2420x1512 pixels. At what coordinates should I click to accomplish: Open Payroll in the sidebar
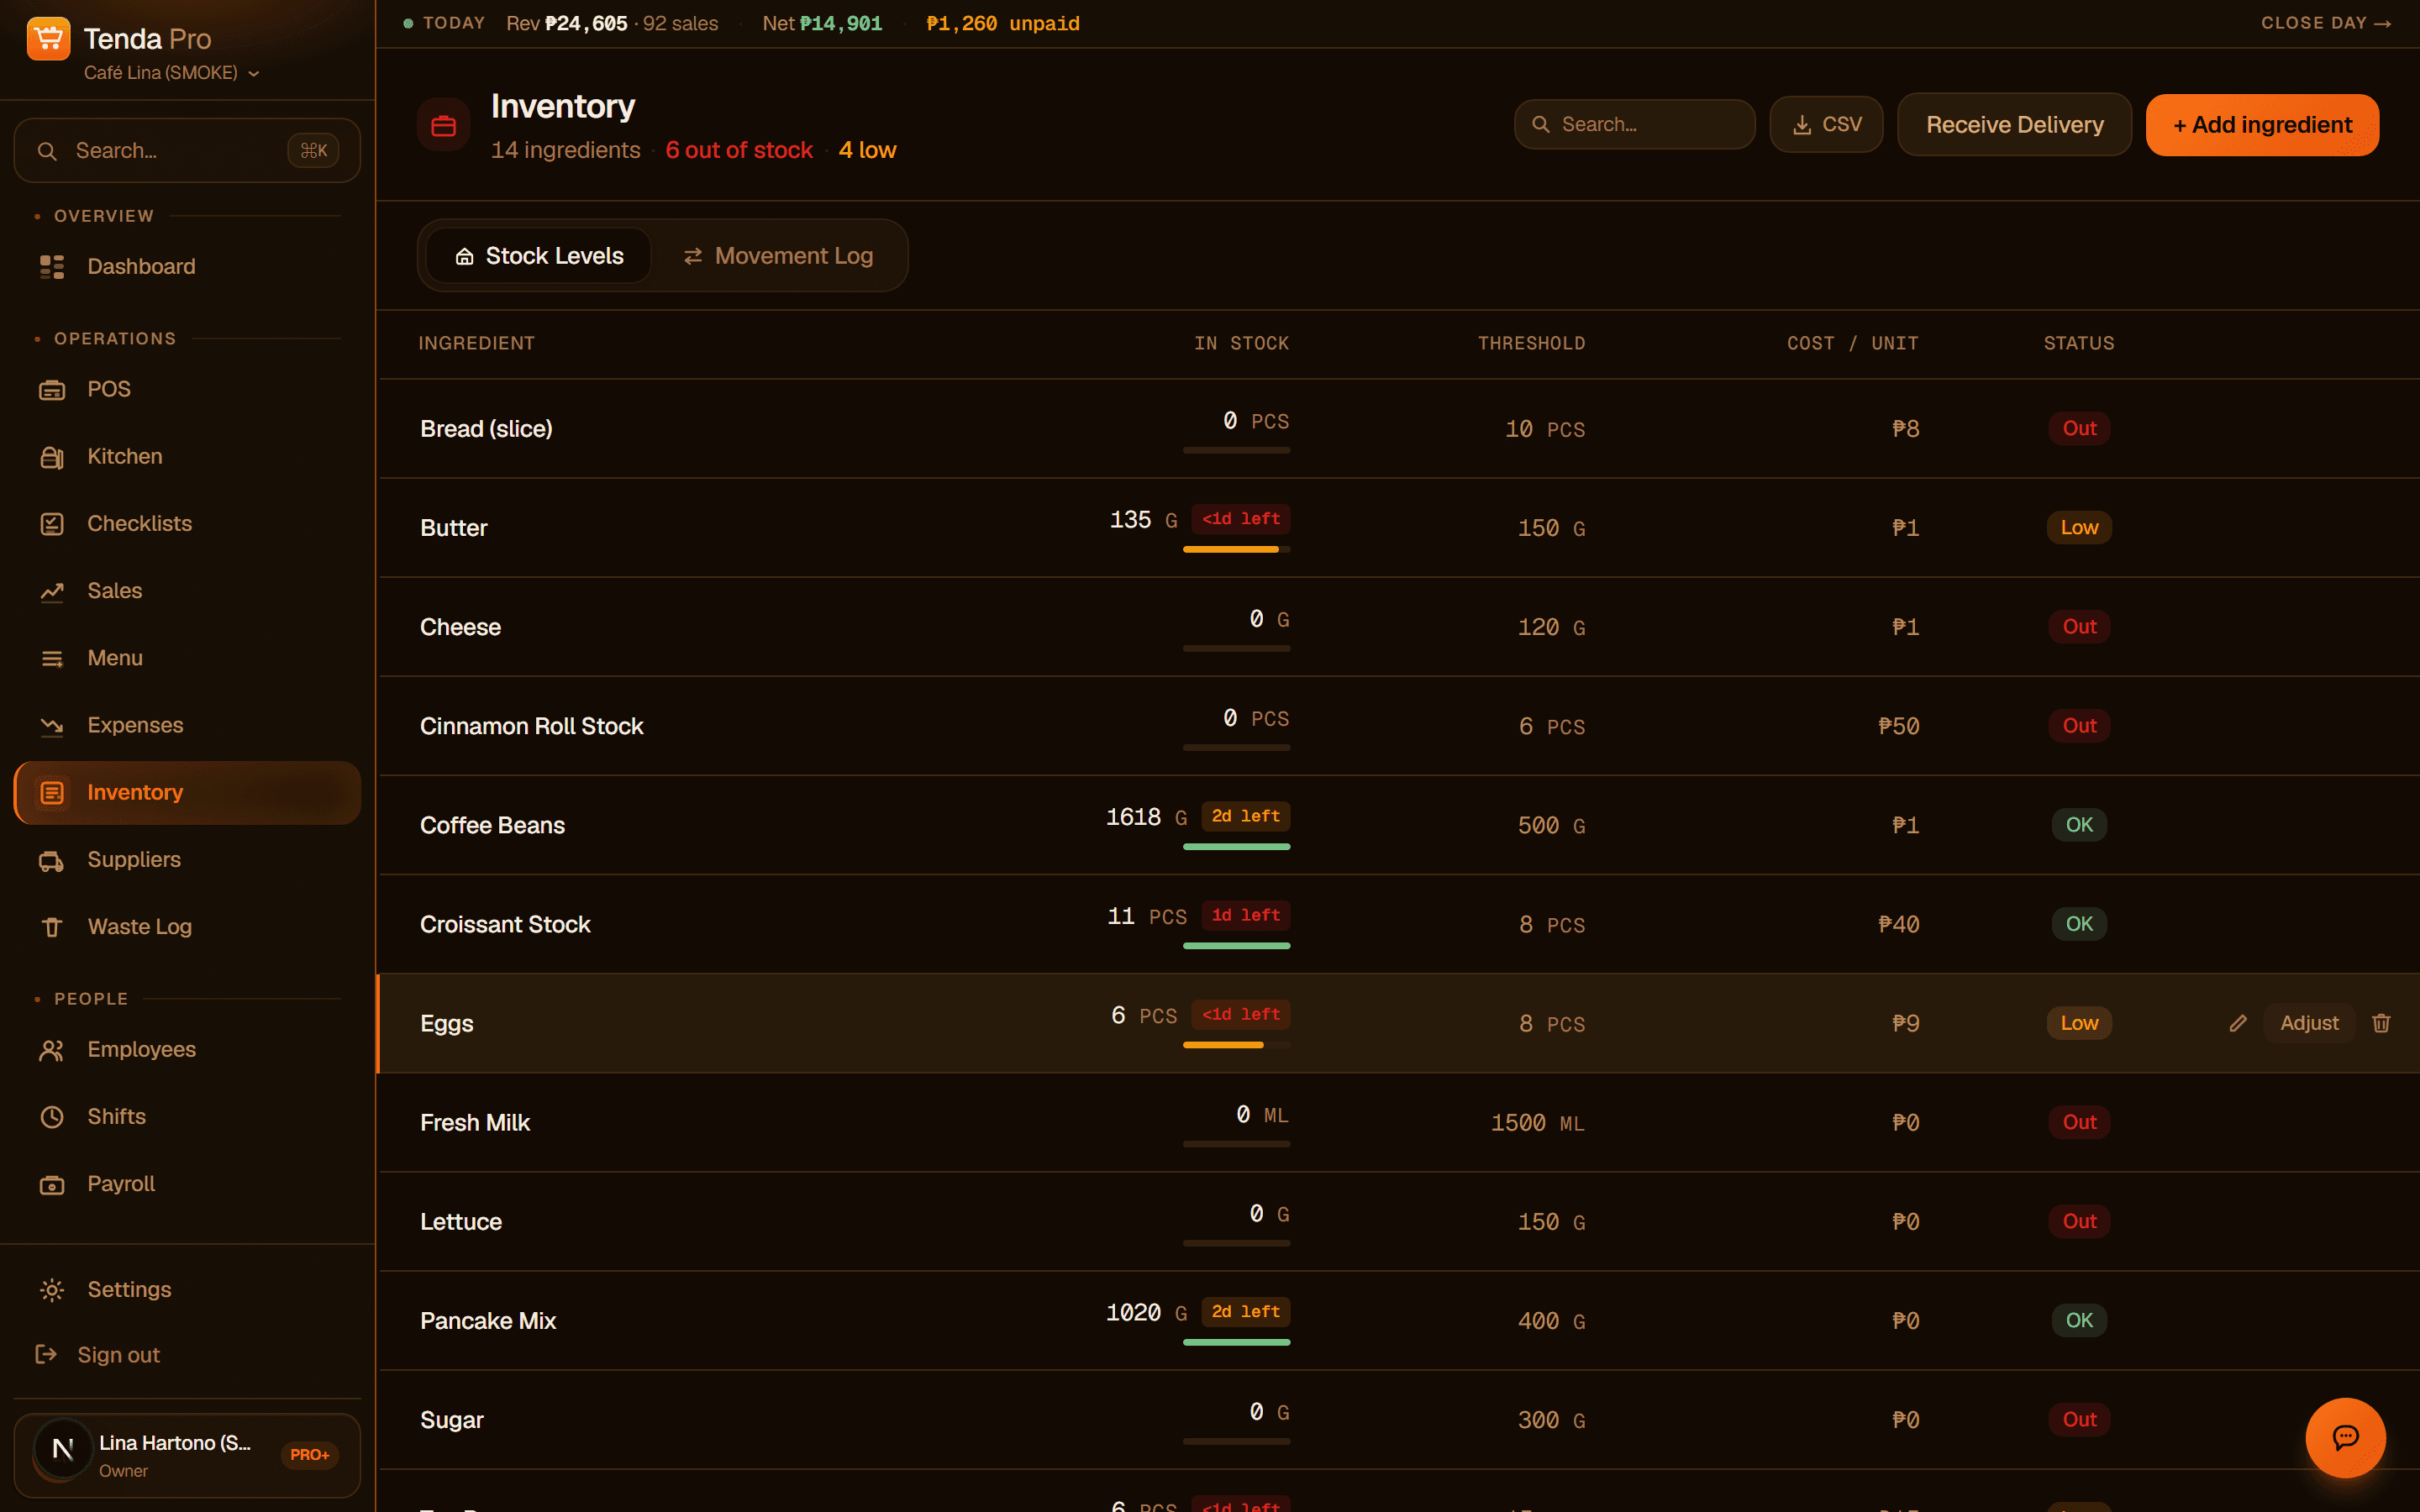coord(187,1183)
